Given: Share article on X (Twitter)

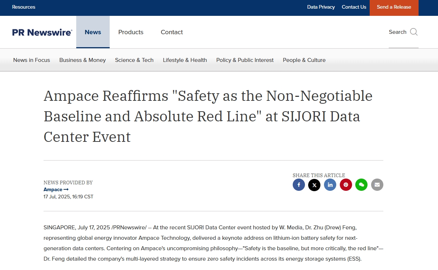Looking at the screenshot, I should (x=314, y=185).
